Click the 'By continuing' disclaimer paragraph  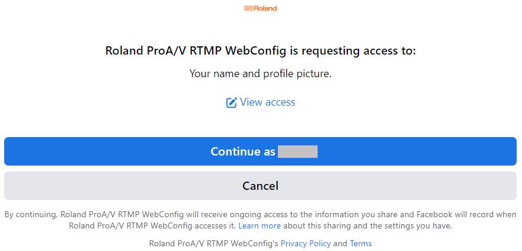(x=260, y=220)
